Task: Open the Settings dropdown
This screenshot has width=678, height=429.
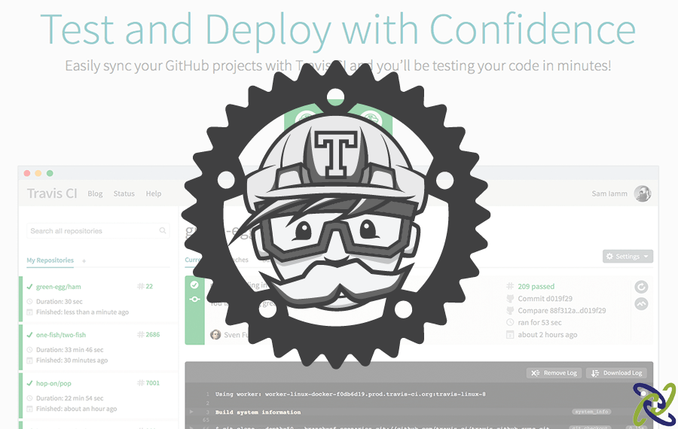Action: pyautogui.click(x=628, y=256)
